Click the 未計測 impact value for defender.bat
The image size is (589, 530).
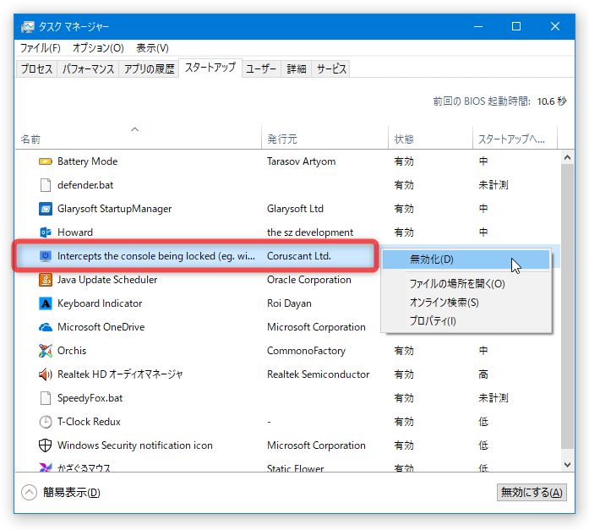(x=494, y=185)
